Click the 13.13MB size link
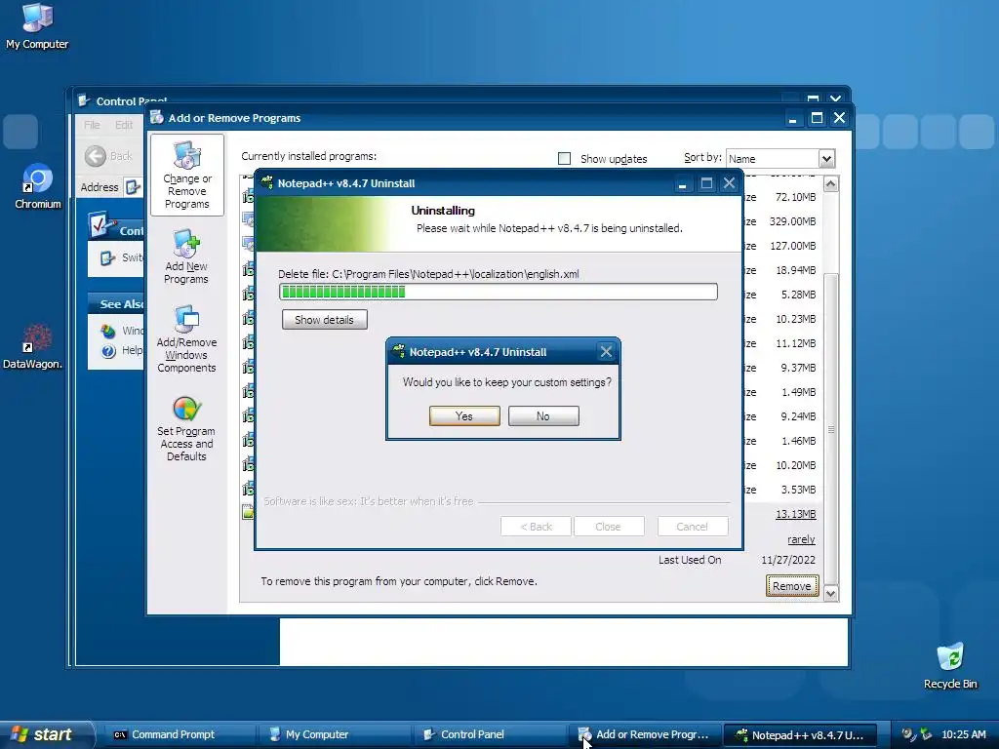Screen dimensions: 999x749 pos(795,514)
